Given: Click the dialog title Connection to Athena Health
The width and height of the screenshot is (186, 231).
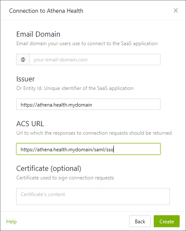Looking at the screenshot, I should 46,11.
